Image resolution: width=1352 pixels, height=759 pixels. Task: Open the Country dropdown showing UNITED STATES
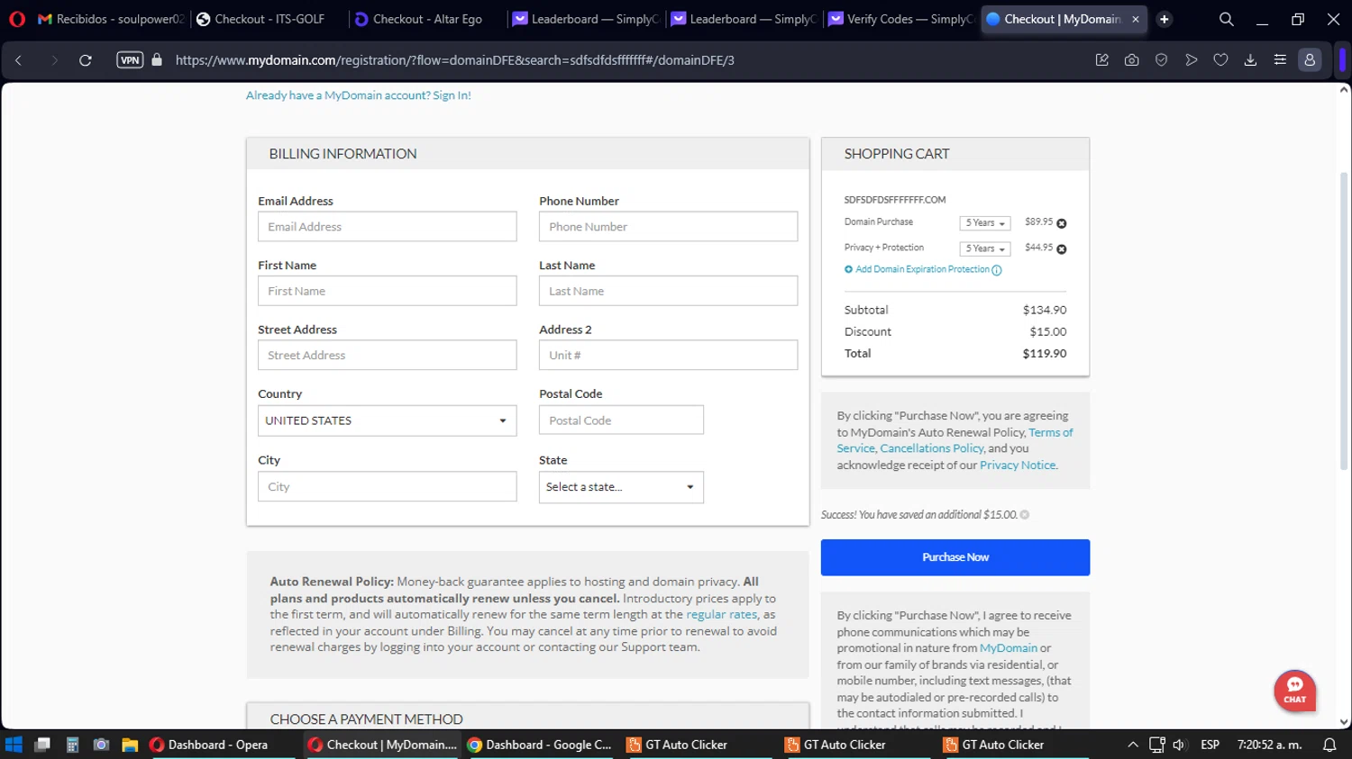[x=388, y=420]
